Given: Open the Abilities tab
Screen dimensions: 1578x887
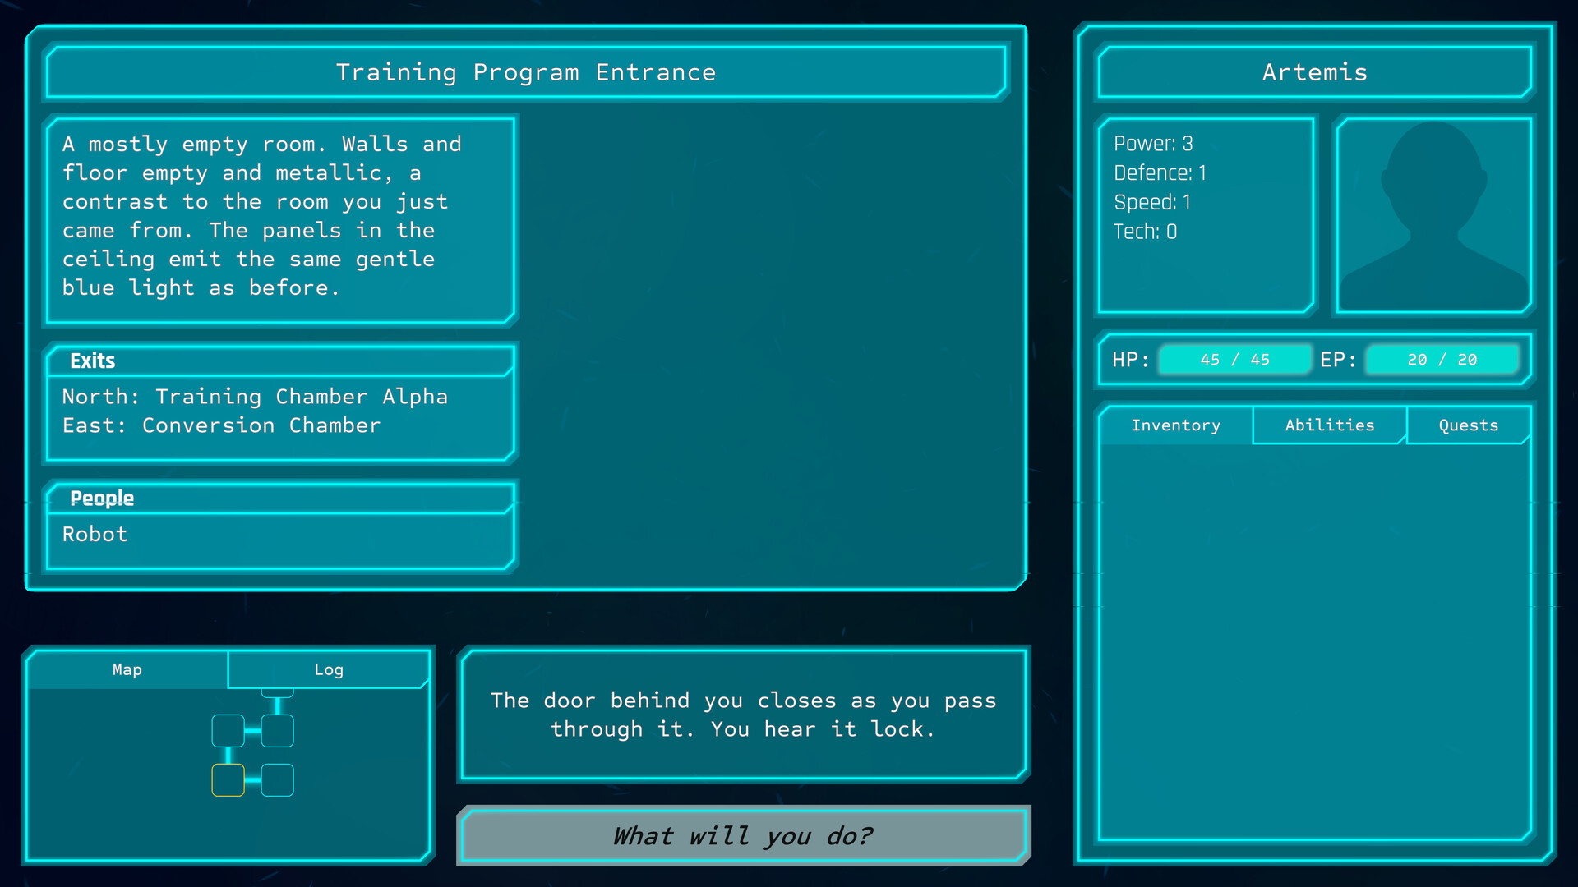Looking at the screenshot, I should tap(1329, 425).
